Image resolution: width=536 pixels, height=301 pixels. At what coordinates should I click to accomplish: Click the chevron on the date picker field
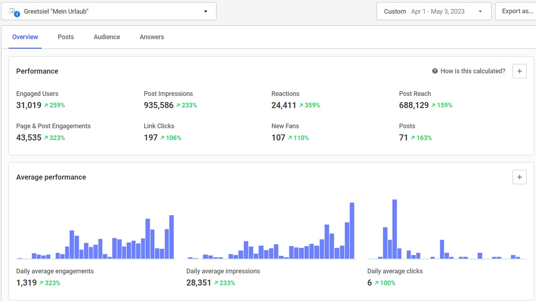pyautogui.click(x=480, y=11)
